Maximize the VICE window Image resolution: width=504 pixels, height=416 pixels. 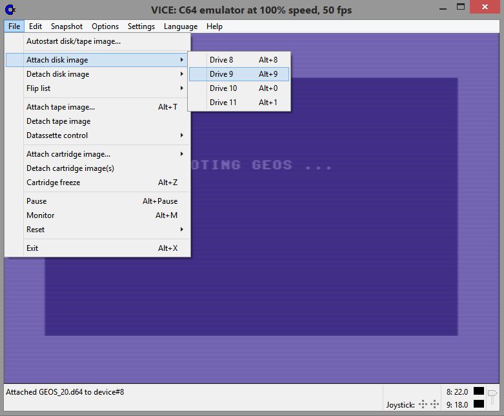pos(461,7)
